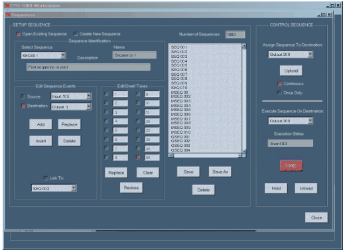
Task: Click the Number of Sequences field
Action: coord(235,35)
